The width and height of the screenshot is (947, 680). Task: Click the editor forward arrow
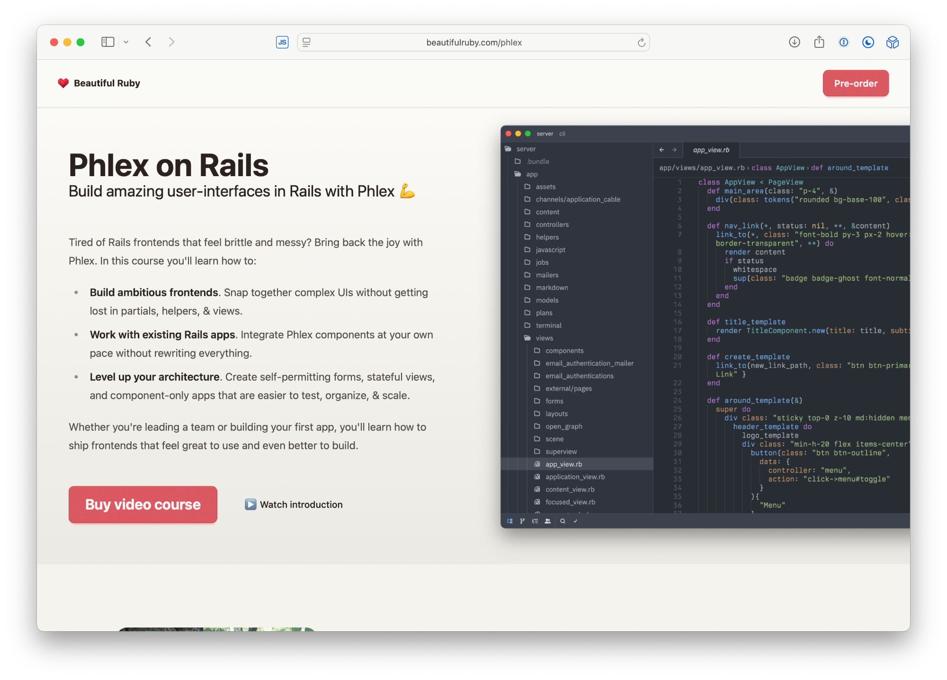[x=674, y=150]
